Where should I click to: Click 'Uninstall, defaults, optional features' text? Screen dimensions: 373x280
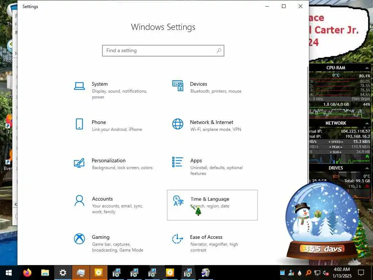(216, 171)
